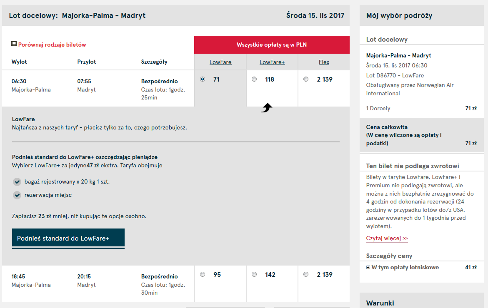Click the compare ticket types table icon
The image size is (488, 308).
[x=14, y=44]
